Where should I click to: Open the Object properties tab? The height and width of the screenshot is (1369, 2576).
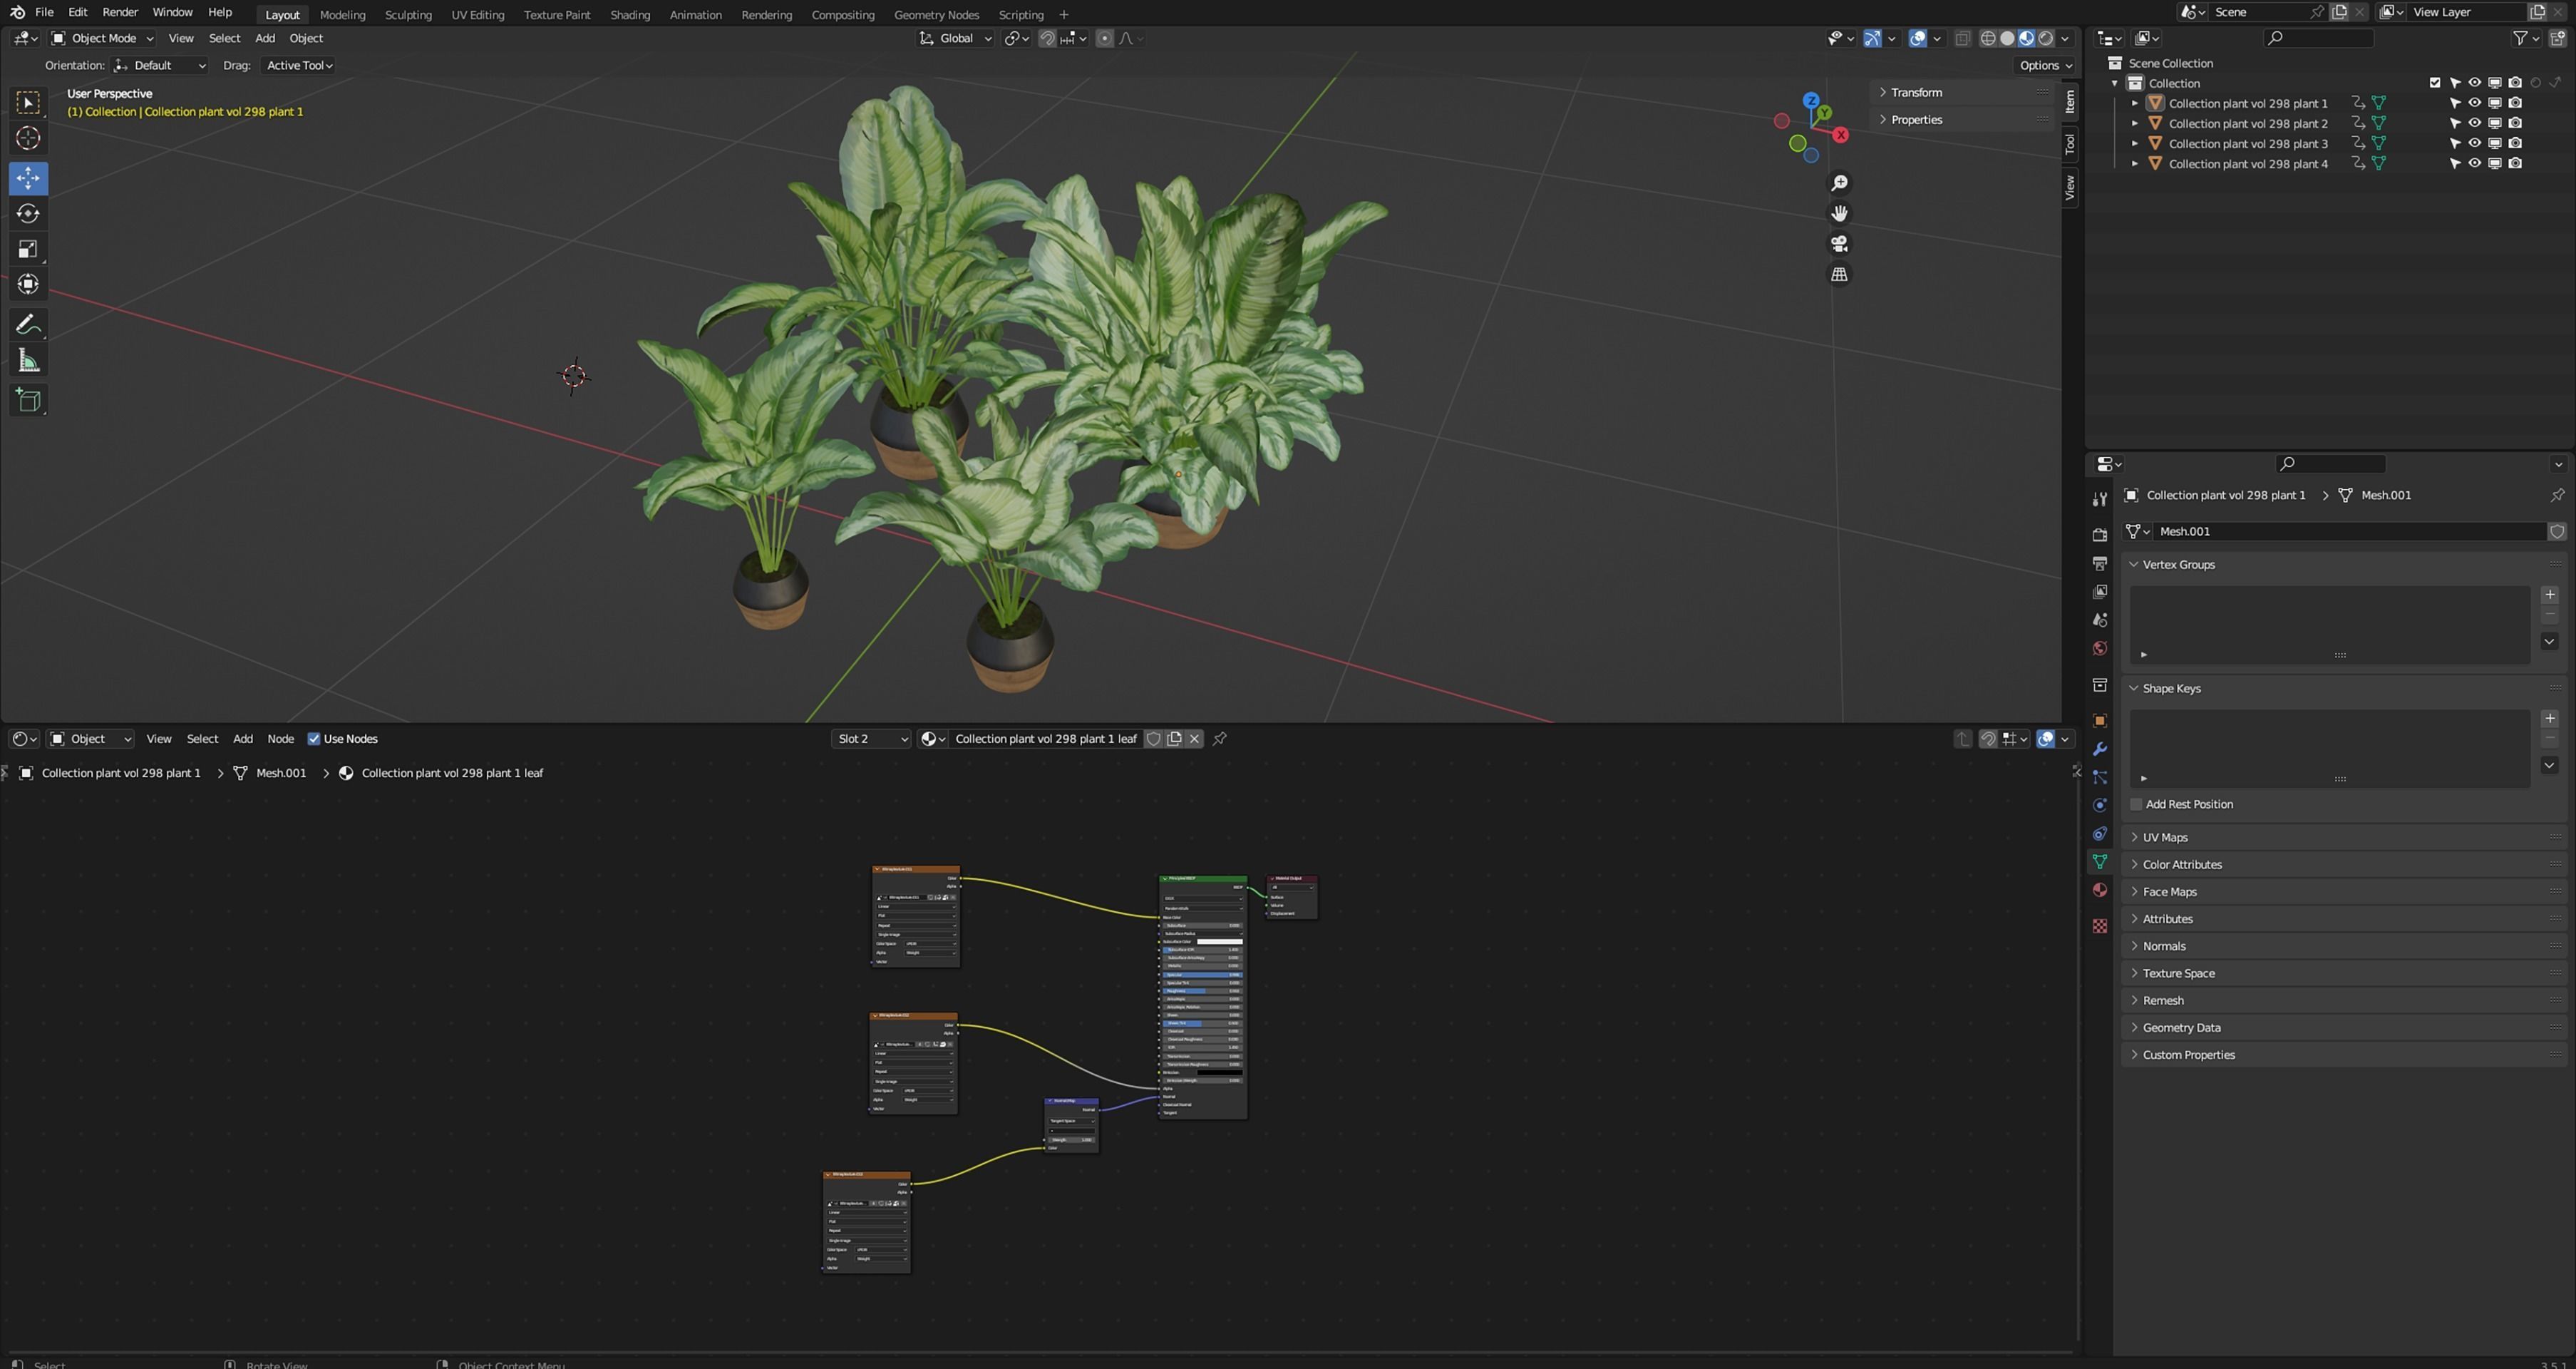2099,720
